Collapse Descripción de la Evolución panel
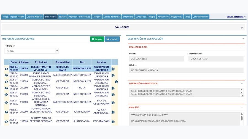Image resolution: width=248 pixels, height=139 pixels. [243, 39]
